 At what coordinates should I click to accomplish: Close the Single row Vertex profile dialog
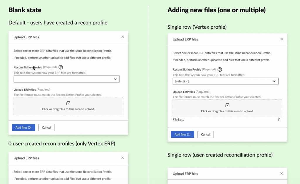282,39
